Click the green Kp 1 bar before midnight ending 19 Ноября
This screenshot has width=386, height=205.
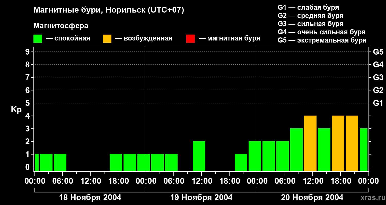tap(241, 162)
